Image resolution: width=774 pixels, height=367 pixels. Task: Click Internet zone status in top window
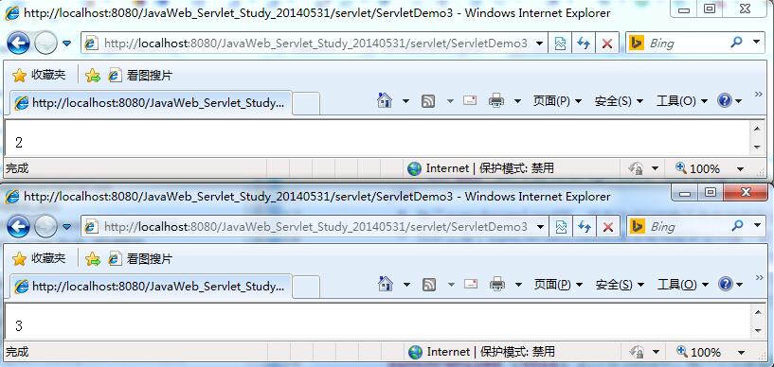tap(480, 168)
